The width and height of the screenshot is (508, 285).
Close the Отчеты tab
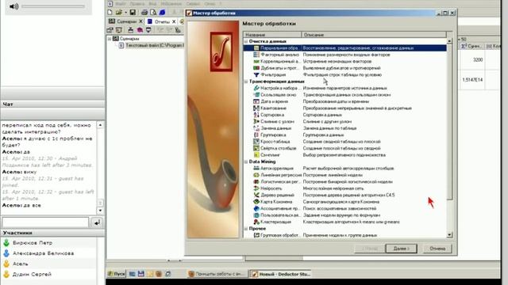click(x=174, y=21)
